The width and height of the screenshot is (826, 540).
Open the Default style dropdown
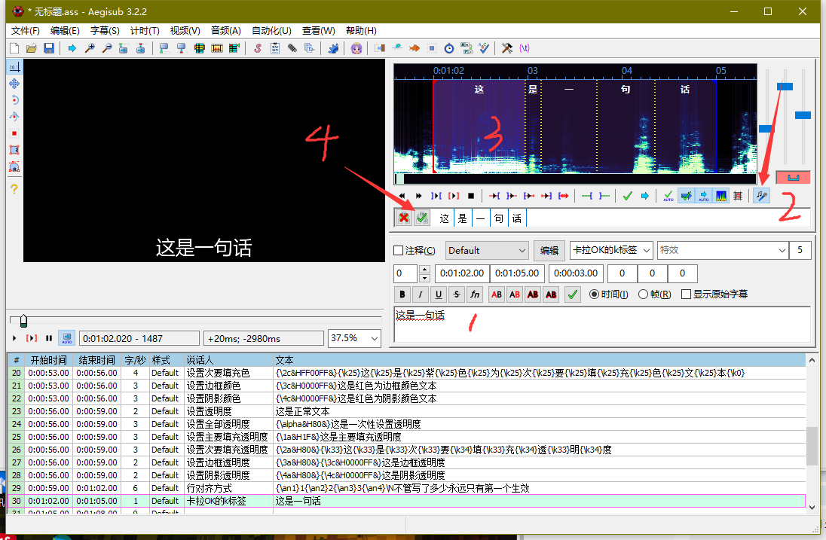[x=487, y=250]
